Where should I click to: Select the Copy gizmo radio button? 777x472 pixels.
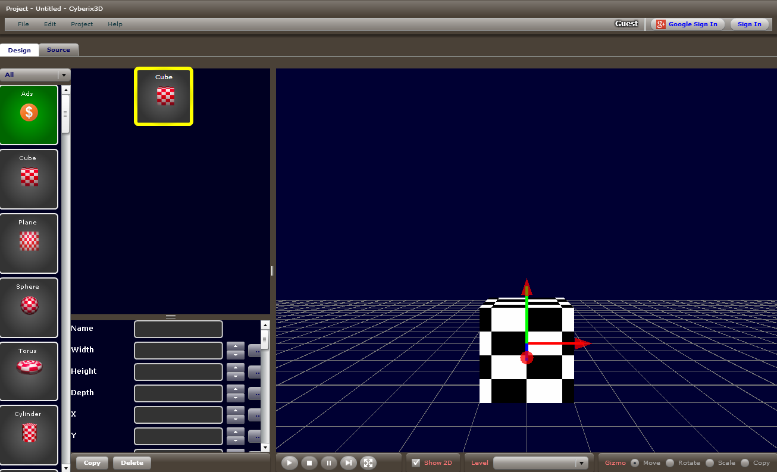pyautogui.click(x=745, y=462)
